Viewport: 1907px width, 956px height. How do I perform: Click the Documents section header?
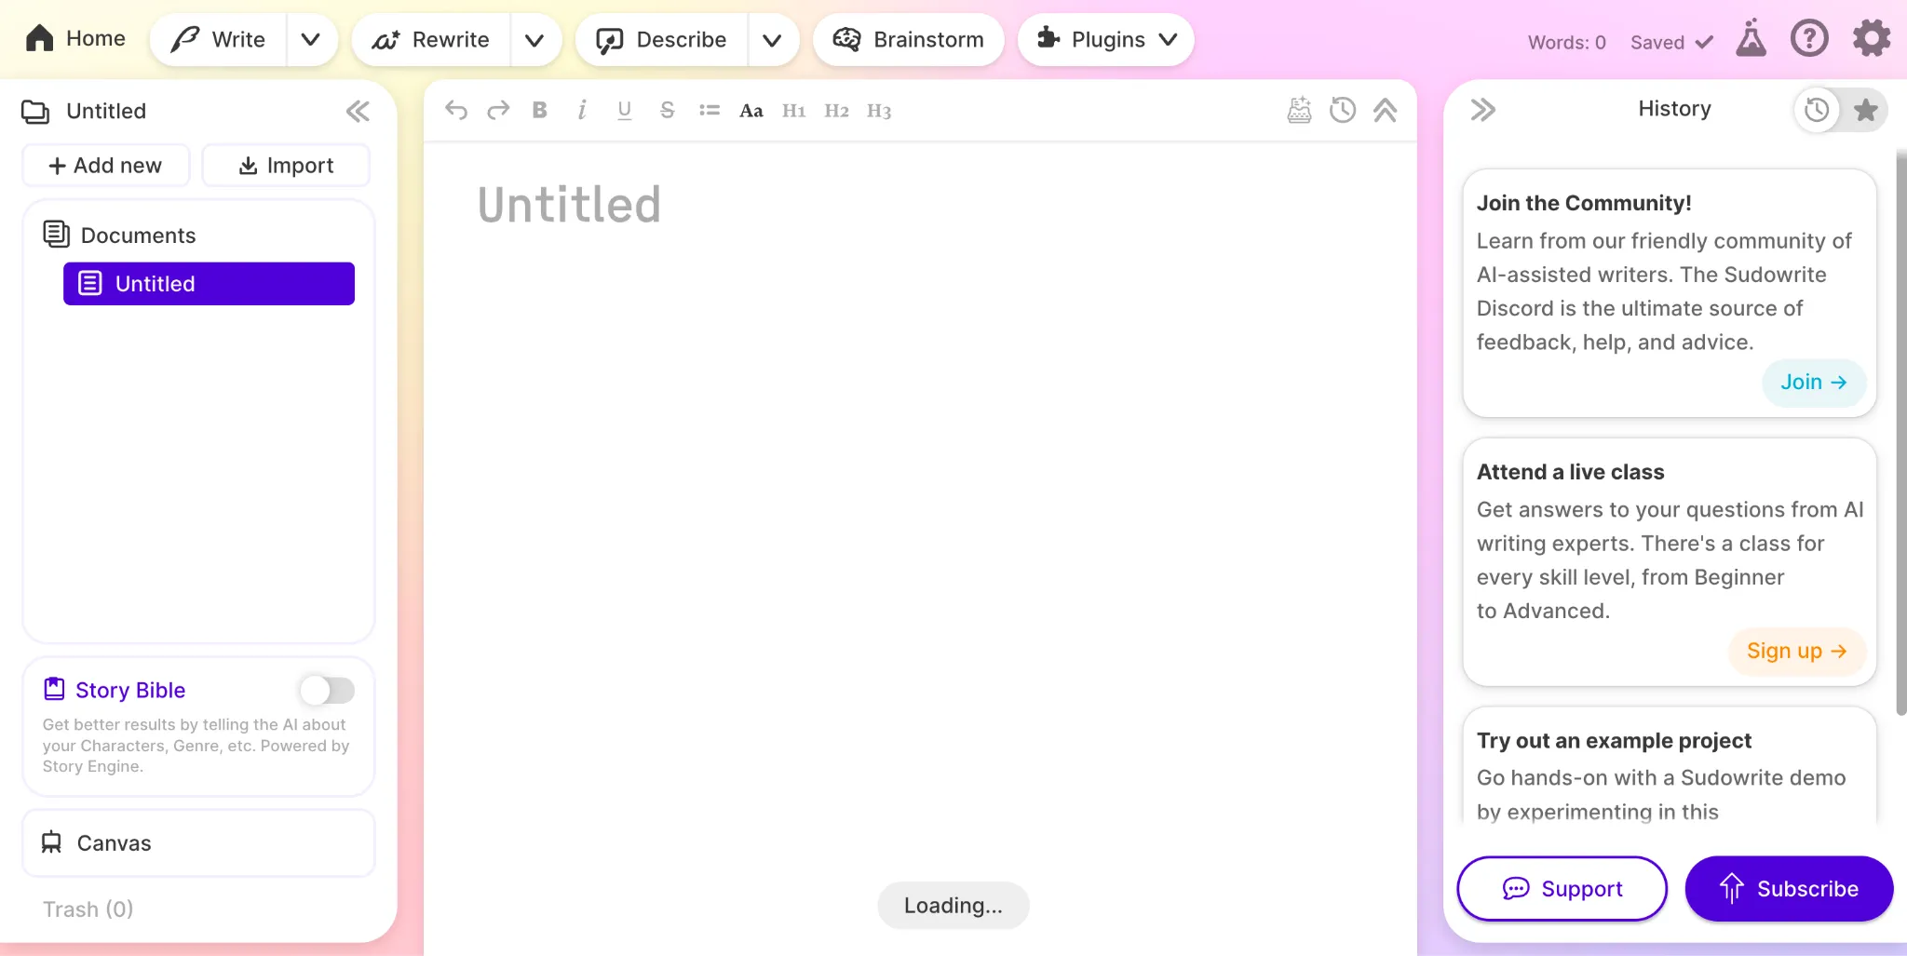pyautogui.click(x=120, y=235)
